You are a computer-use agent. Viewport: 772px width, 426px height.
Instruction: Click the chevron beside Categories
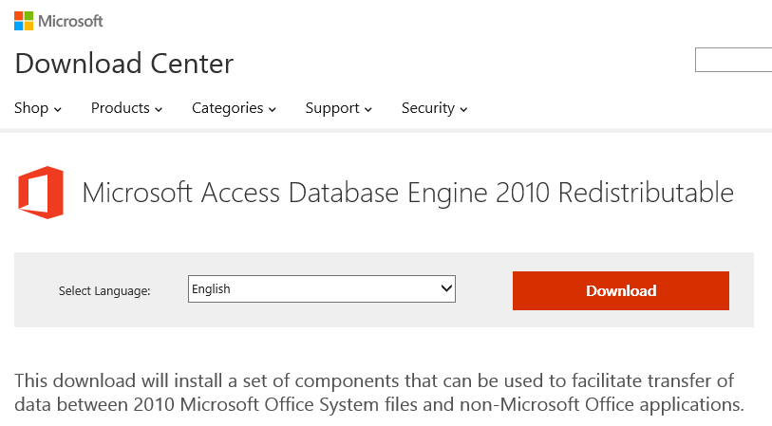[x=273, y=110]
